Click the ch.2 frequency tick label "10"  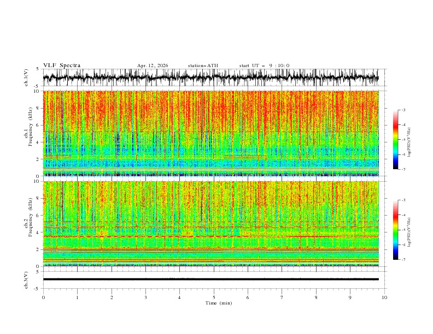[x=36, y=181]
